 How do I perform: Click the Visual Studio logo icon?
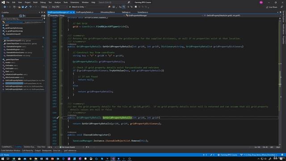tap(3, 2)
